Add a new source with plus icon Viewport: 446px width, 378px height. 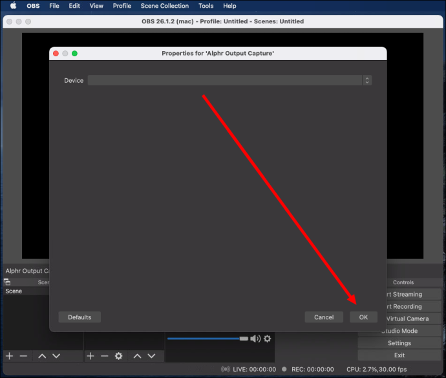pyautogui.click(x=90, y=356)
